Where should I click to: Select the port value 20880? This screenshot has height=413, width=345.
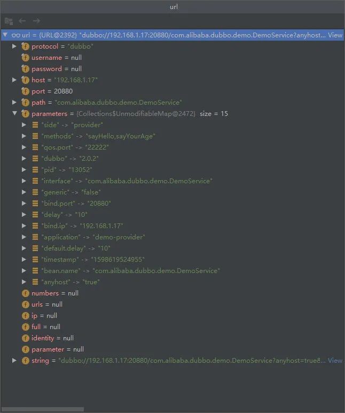tap(63, 91)
